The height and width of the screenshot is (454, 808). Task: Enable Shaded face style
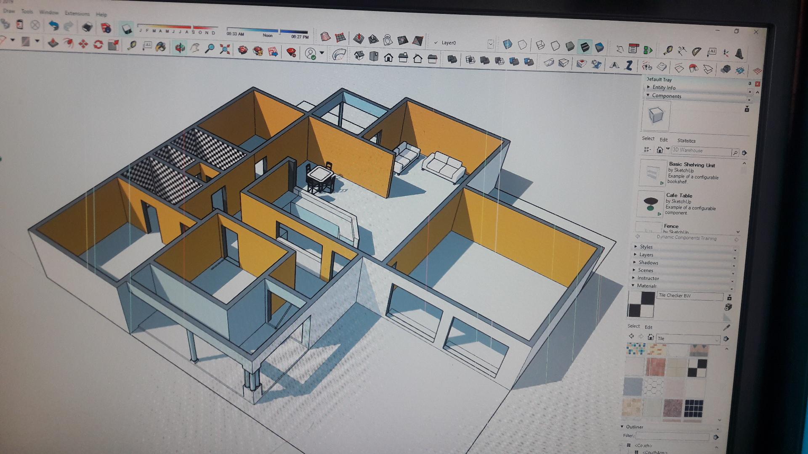pyautogui.click(x=570, y=47)
